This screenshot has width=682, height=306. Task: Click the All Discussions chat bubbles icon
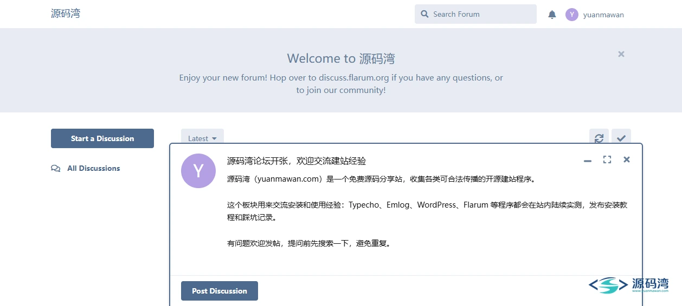(55, 168)
